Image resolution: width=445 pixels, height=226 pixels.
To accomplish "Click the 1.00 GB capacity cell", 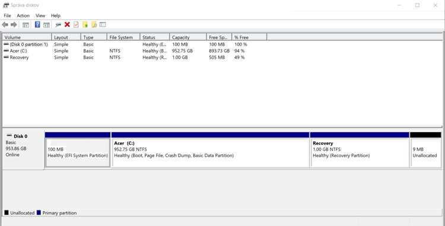I will pos(180,58).
